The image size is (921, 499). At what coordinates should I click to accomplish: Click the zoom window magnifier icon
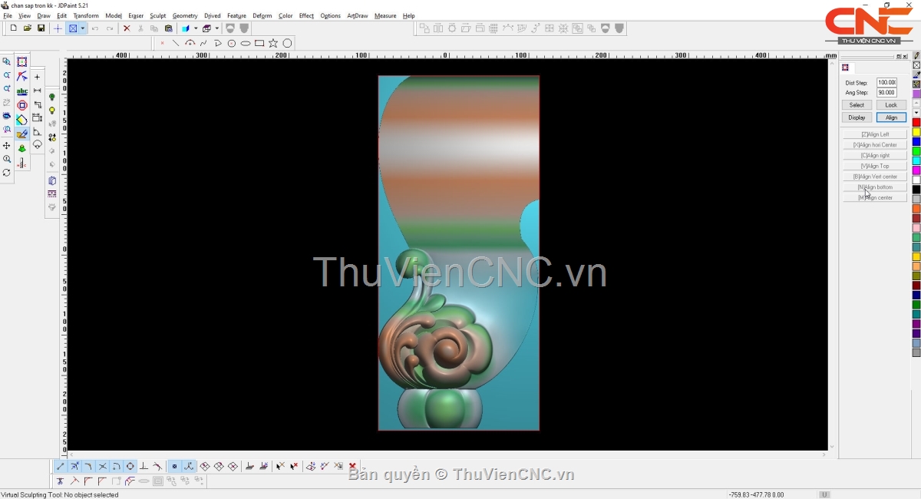coord(7,61)
